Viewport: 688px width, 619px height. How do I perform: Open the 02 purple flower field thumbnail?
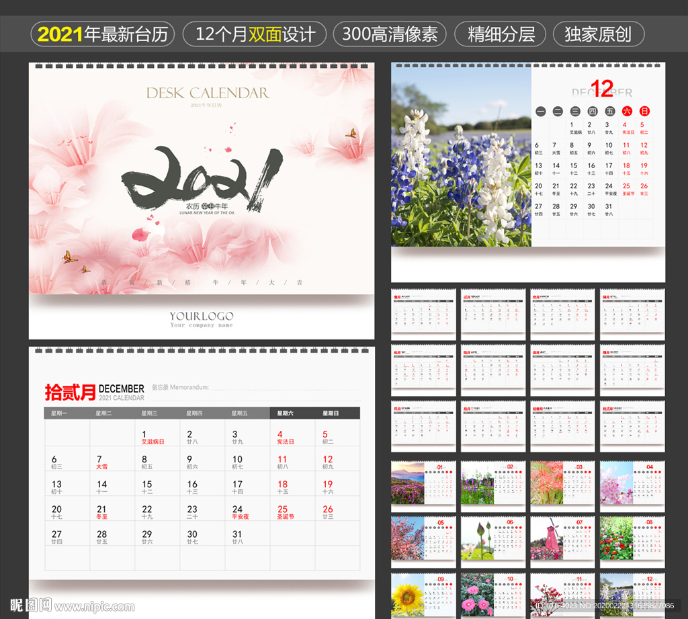pyautogui.click(x=493, y=486)
